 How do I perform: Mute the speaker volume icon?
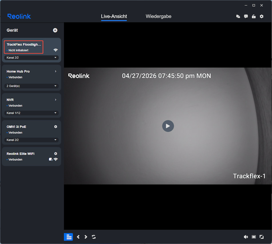click(x=246, y=237)
